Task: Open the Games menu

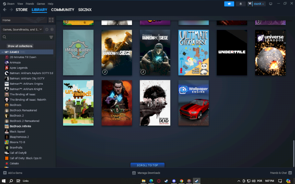Action: click(41, 4)
